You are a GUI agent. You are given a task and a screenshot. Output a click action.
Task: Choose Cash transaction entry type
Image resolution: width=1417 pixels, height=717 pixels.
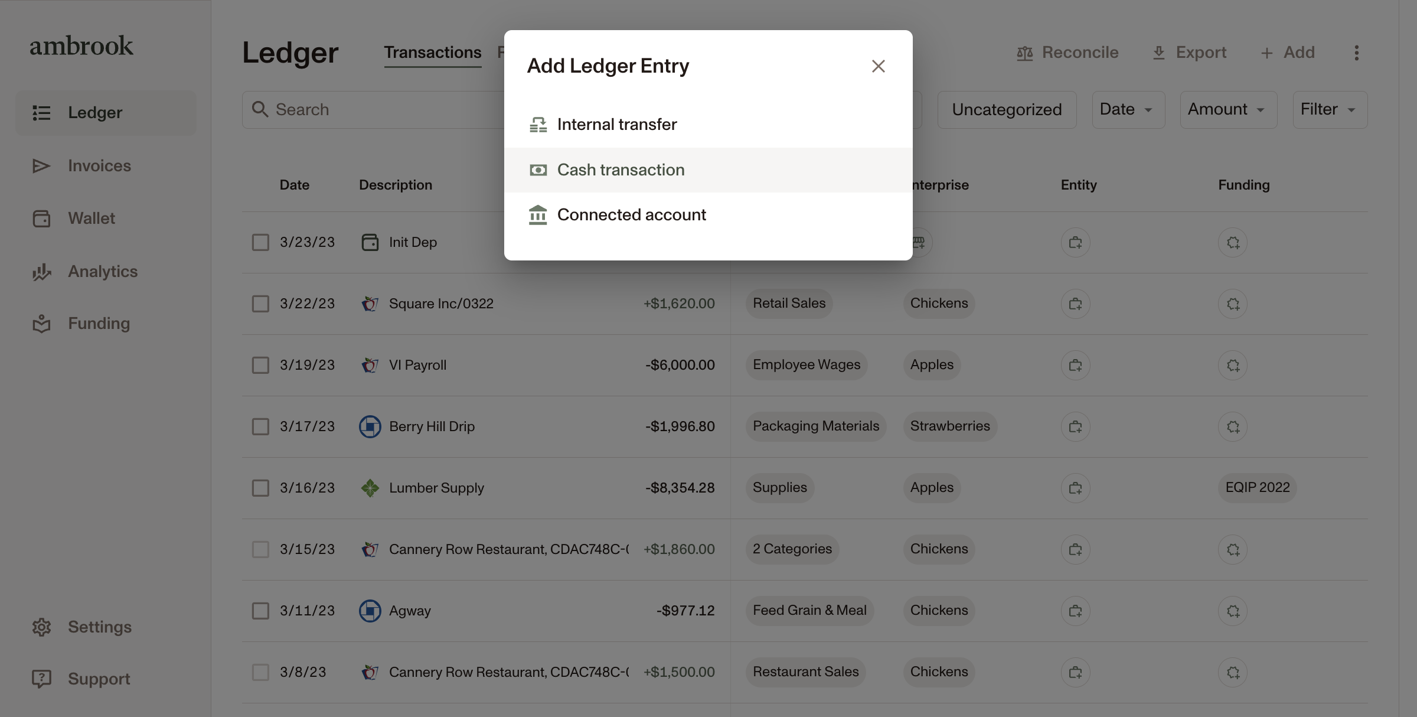pyautogui.click(x=708, y=170)
